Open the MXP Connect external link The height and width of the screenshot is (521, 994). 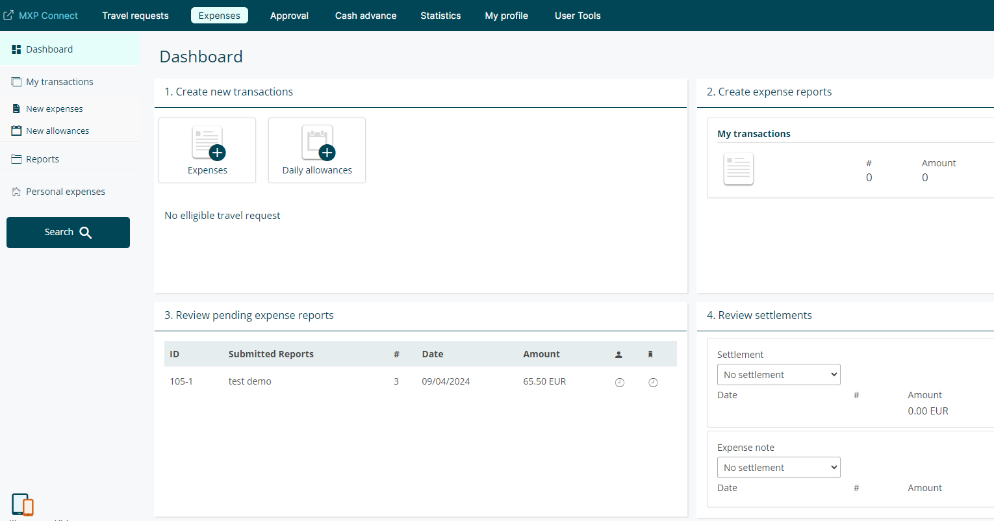point(41,16)
